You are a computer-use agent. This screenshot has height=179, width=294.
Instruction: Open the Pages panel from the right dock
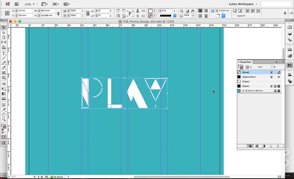click(x=289, y=28)
